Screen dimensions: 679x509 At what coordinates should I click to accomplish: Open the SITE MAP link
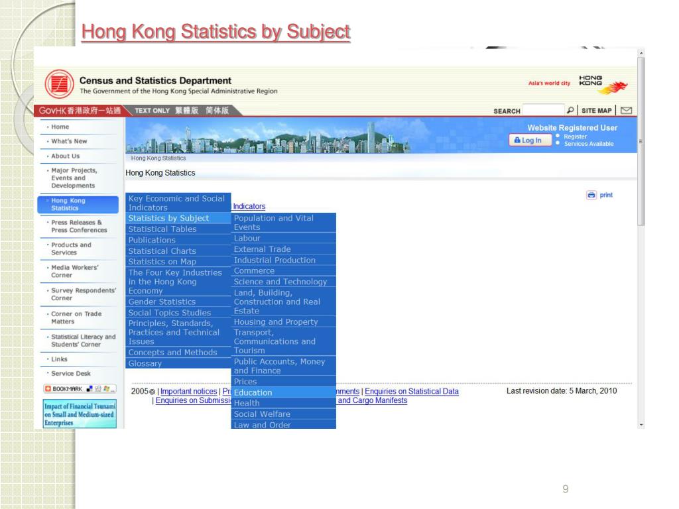click(596, 111)
